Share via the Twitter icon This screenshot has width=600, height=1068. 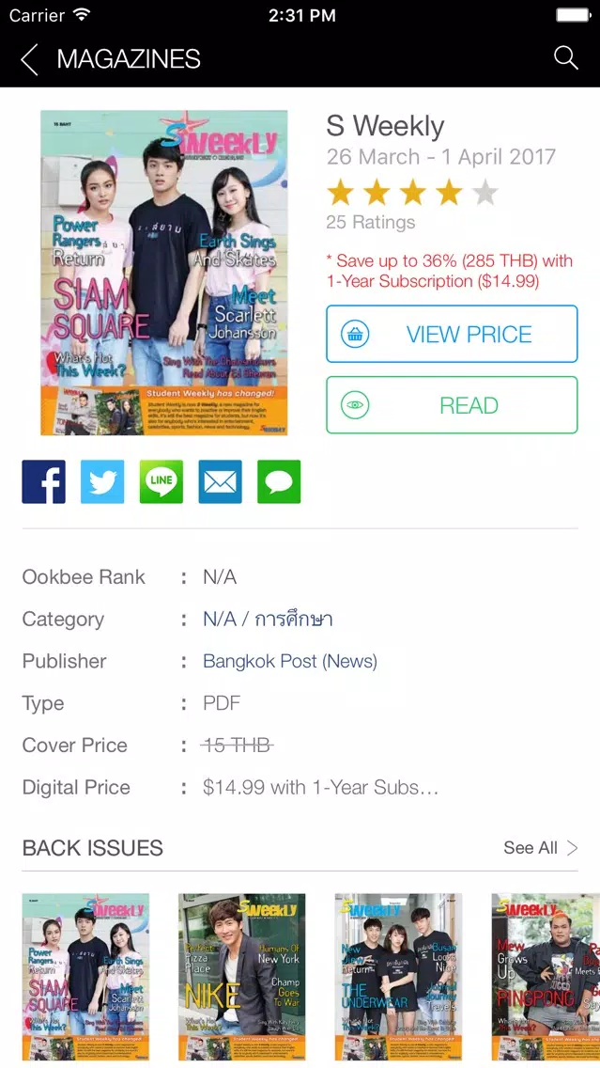[x=102, y=481]
